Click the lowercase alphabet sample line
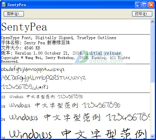Screen dimensions: 156x140 coord(33,70)
